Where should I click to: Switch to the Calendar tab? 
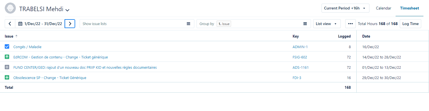point(383,8)
